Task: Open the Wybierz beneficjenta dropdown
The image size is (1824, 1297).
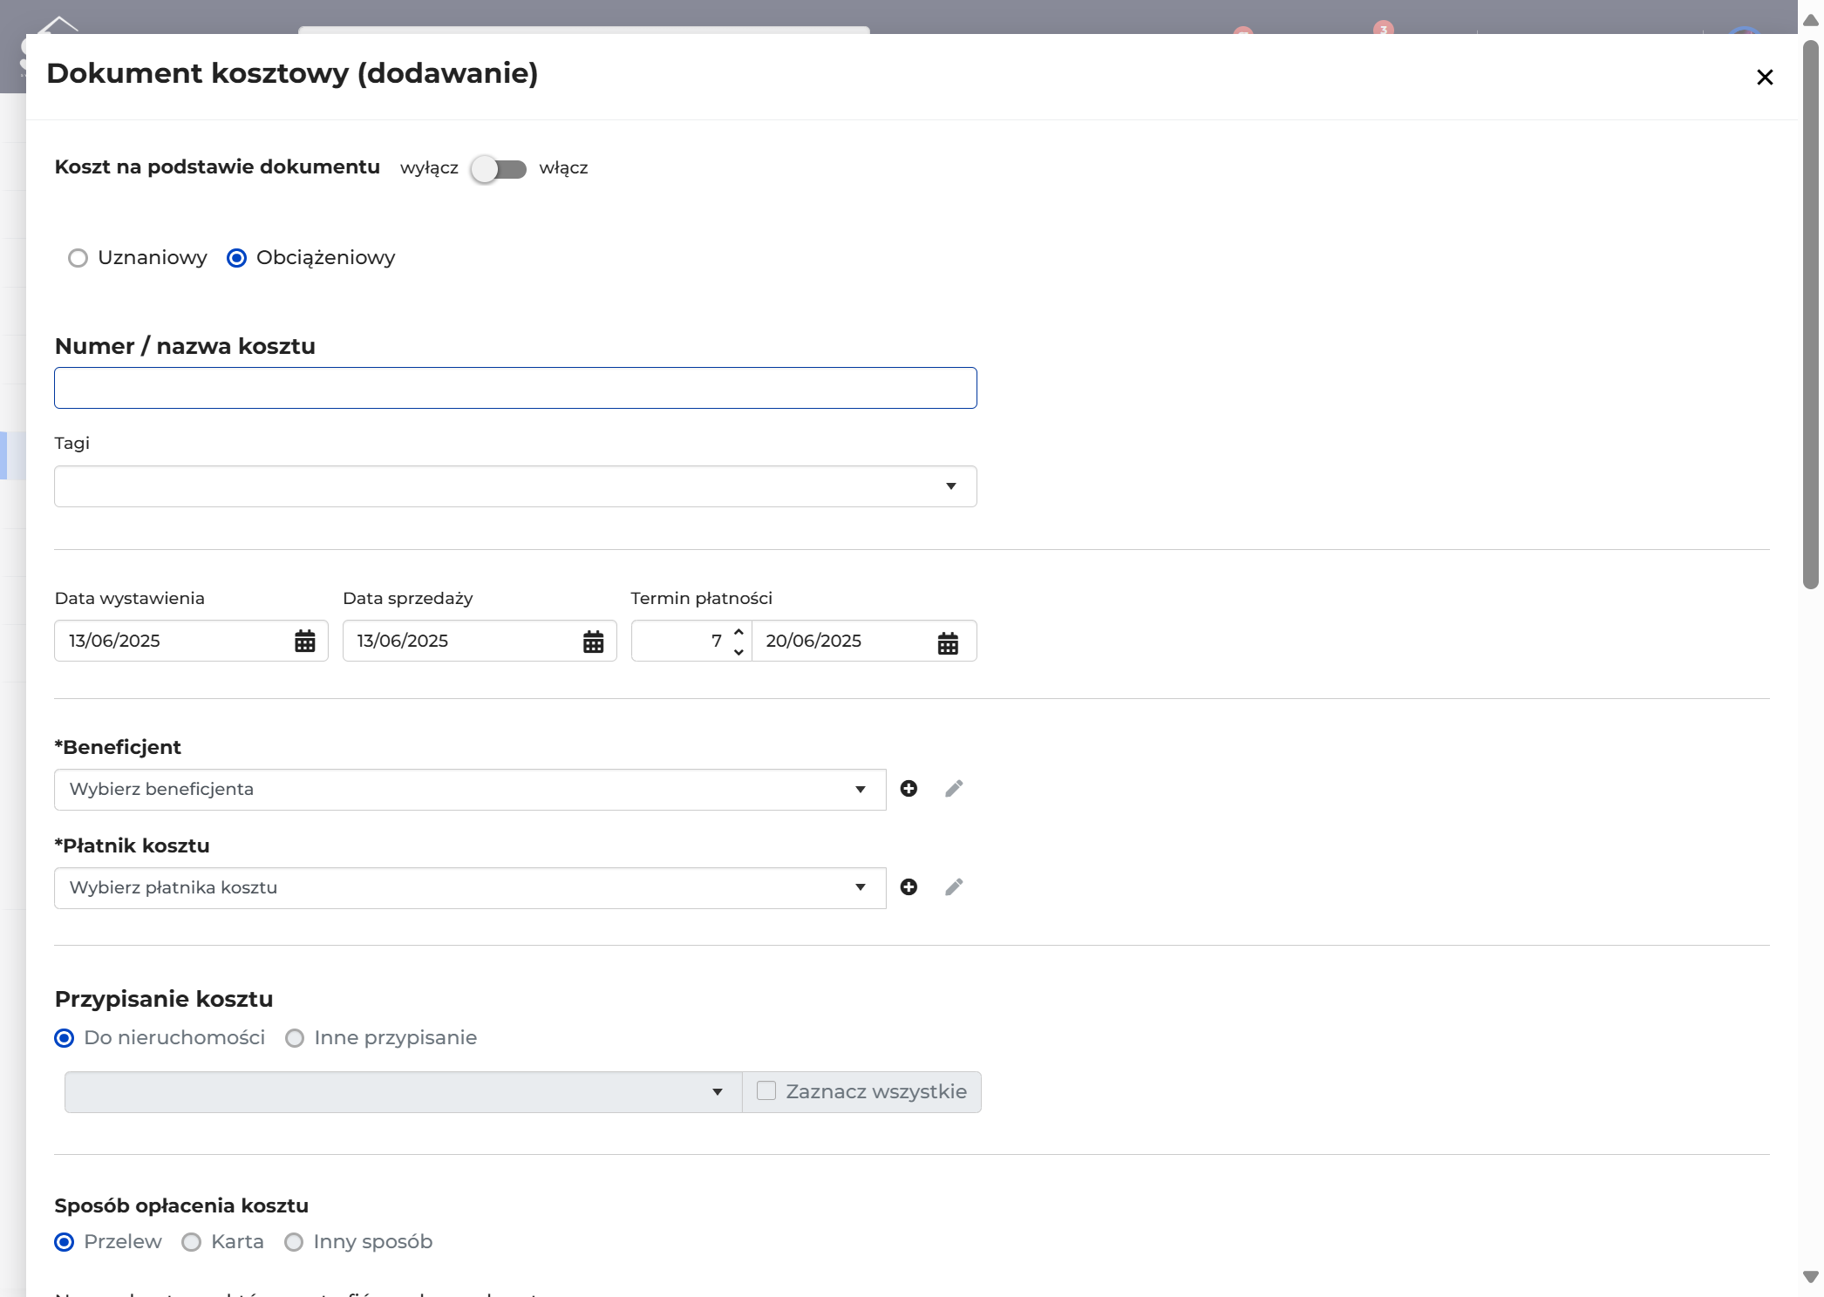Action: coord(470,790)
